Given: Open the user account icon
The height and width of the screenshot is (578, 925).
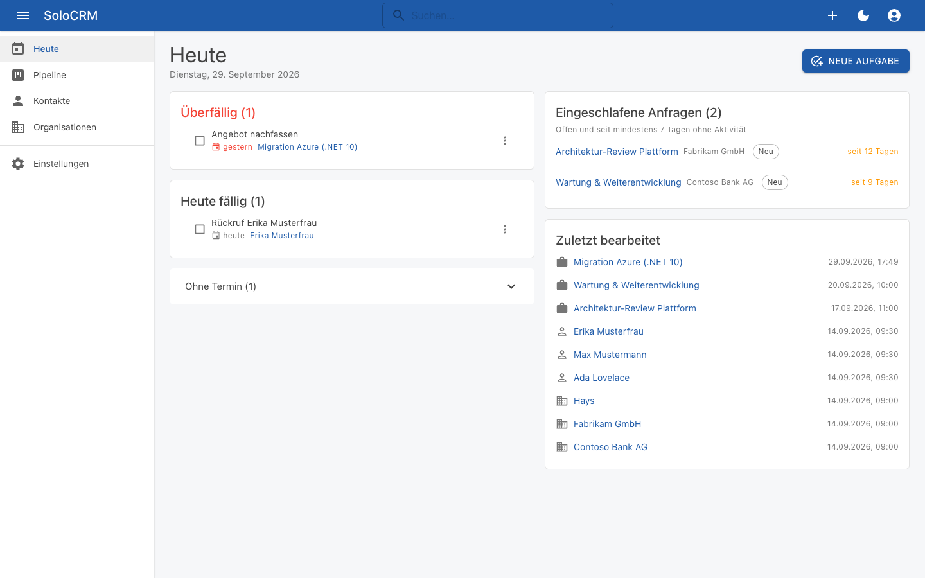Looking at the screenshot, I should (894, 15).
